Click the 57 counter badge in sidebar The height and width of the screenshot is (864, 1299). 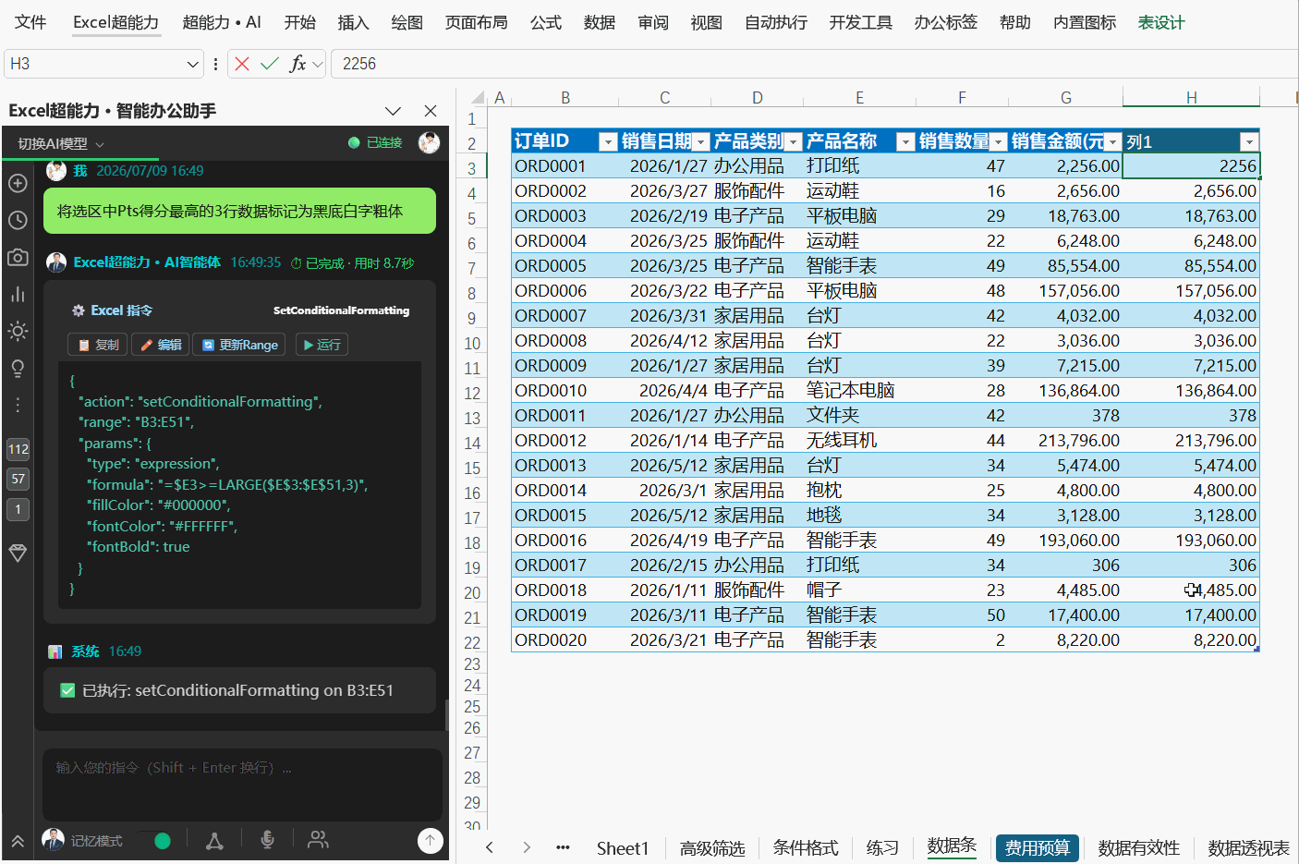18,479
